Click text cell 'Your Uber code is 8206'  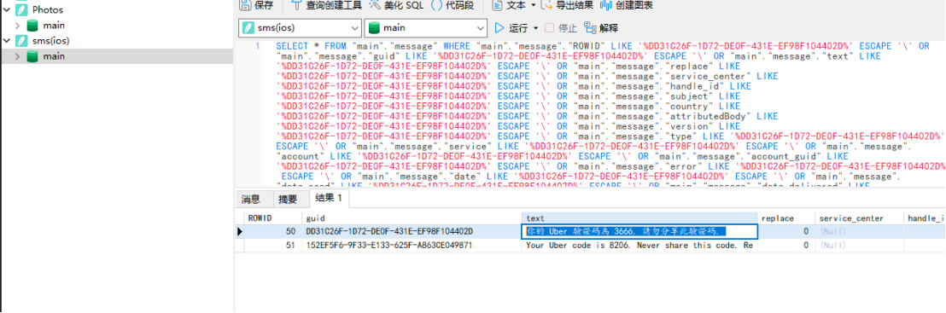tap(639, 246)
